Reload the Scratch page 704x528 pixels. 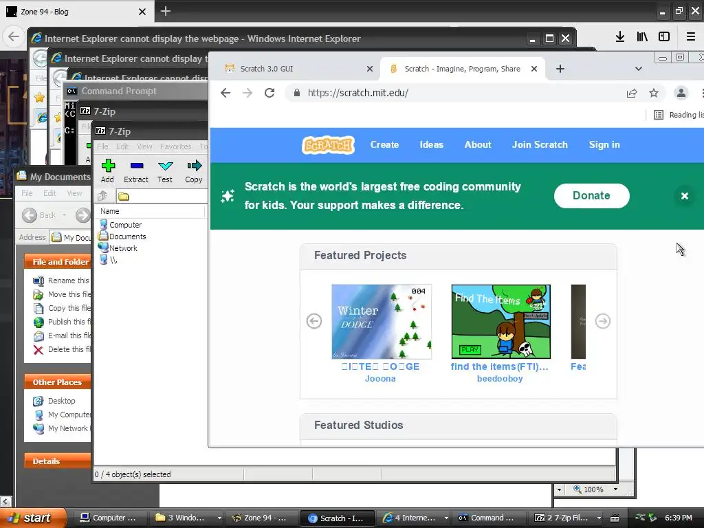tap(269, 93)
